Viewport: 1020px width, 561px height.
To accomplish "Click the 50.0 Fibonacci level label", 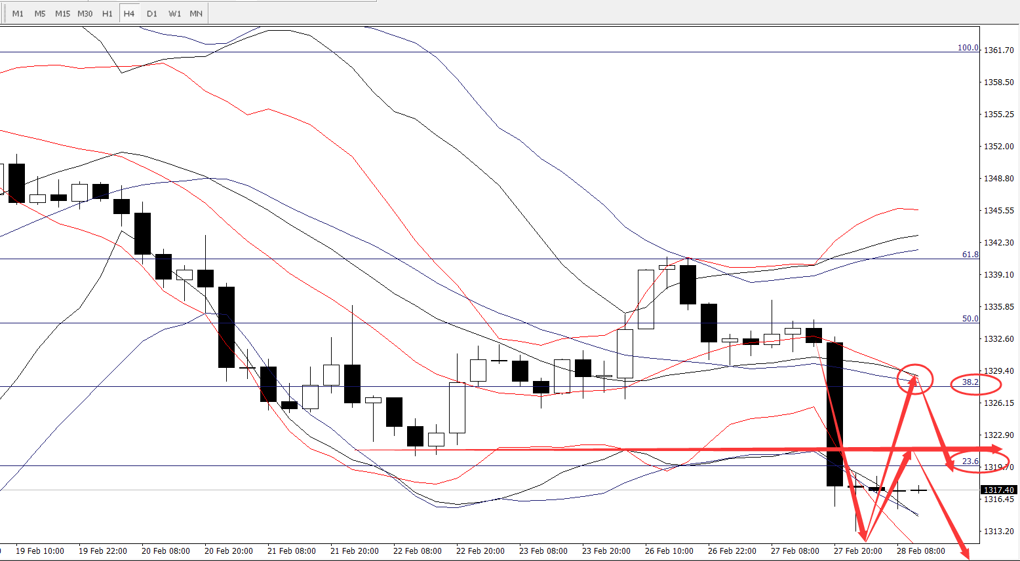I will (970, 319).
